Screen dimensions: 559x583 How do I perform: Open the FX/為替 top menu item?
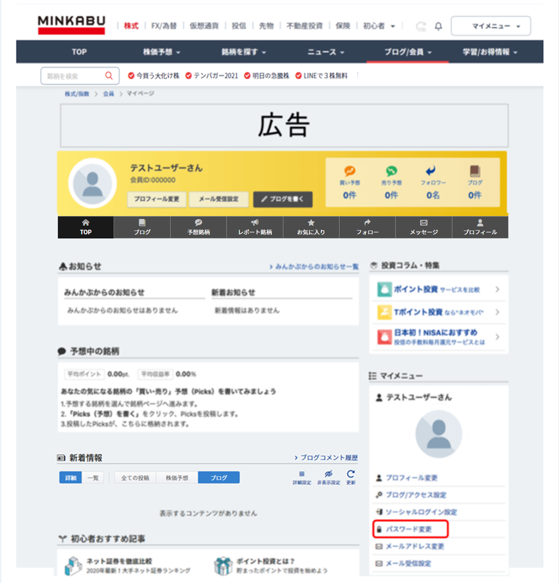pos(163,26)
